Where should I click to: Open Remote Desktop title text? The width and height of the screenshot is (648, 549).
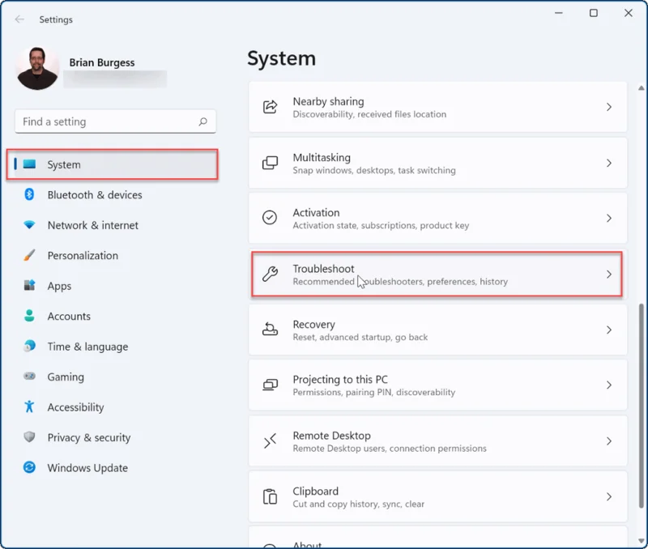(x=331, y=436)
